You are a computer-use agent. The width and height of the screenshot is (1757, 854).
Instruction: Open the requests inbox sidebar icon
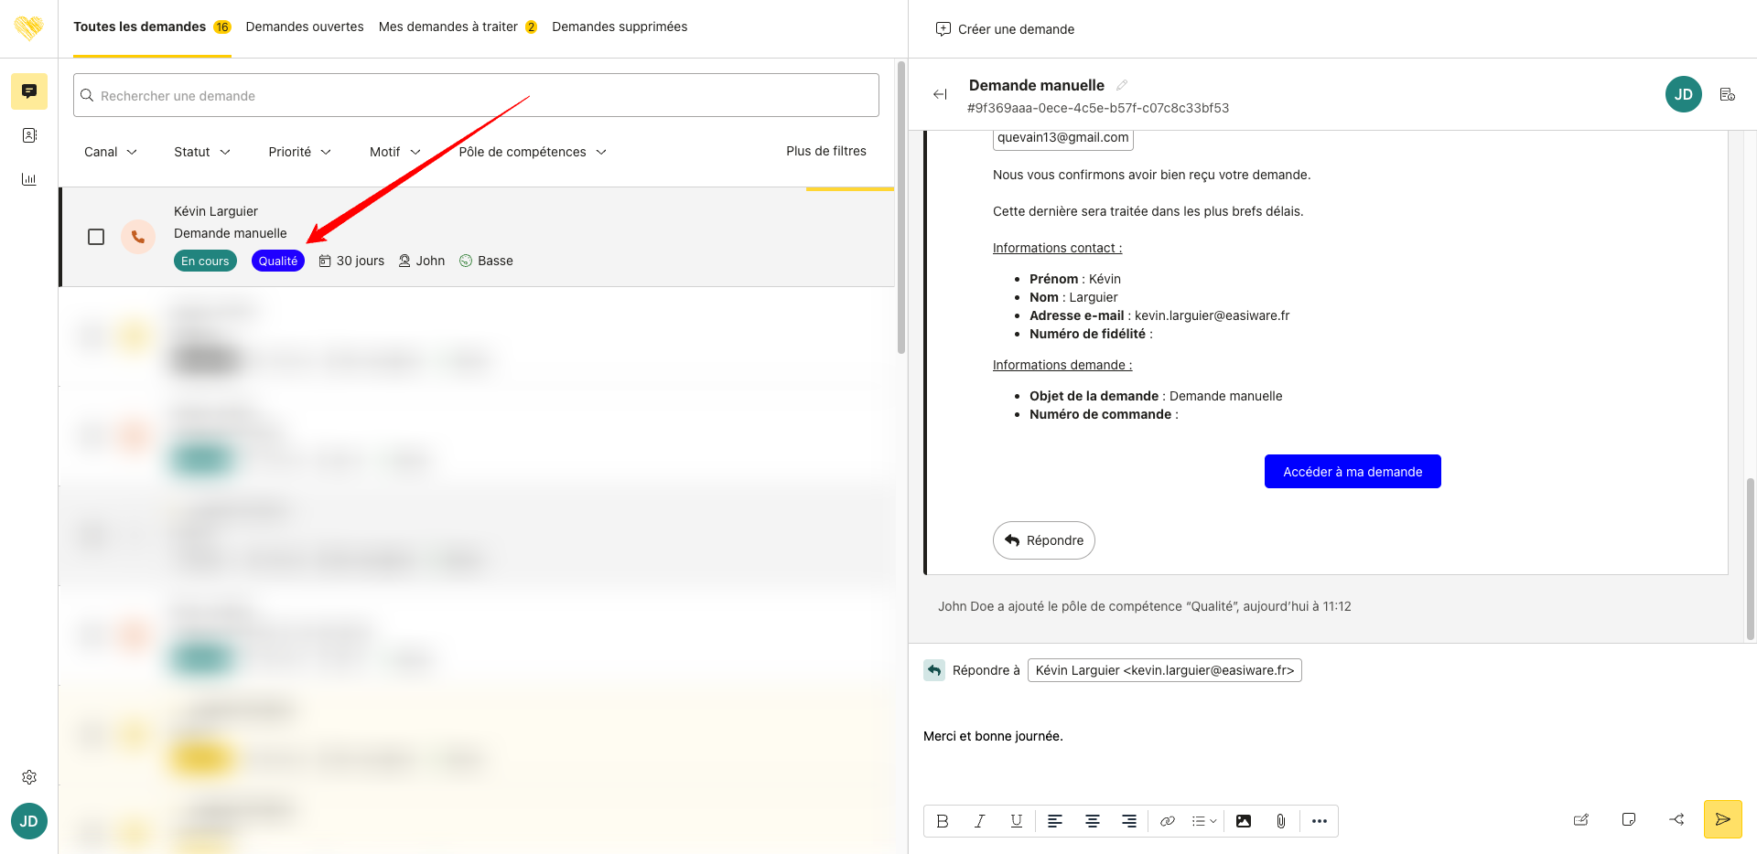[29, 91]
